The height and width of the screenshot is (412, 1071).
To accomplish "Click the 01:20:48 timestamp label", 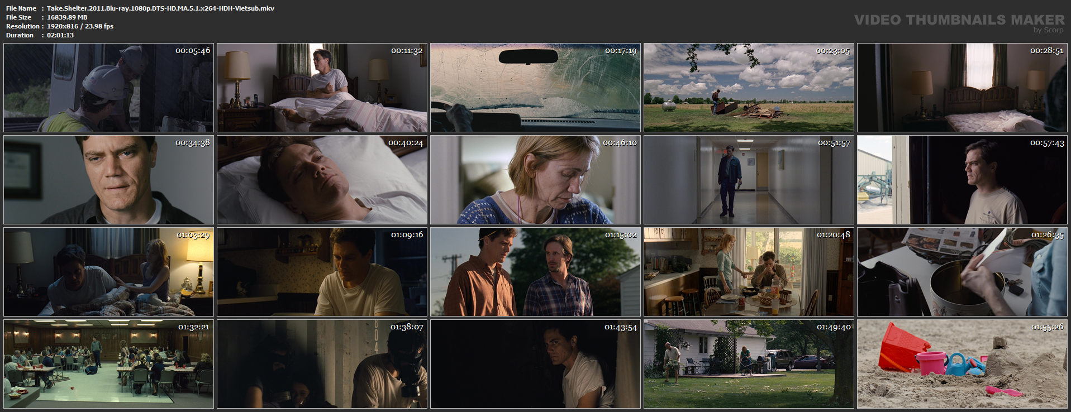I will coord(834,235).
